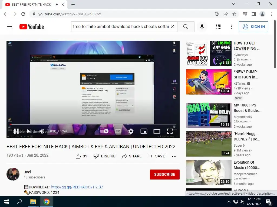Image resolution: width=277 pixels, height=207 pixels.
Task: Clear the search box with X
Action: click(x=172, y=27)
